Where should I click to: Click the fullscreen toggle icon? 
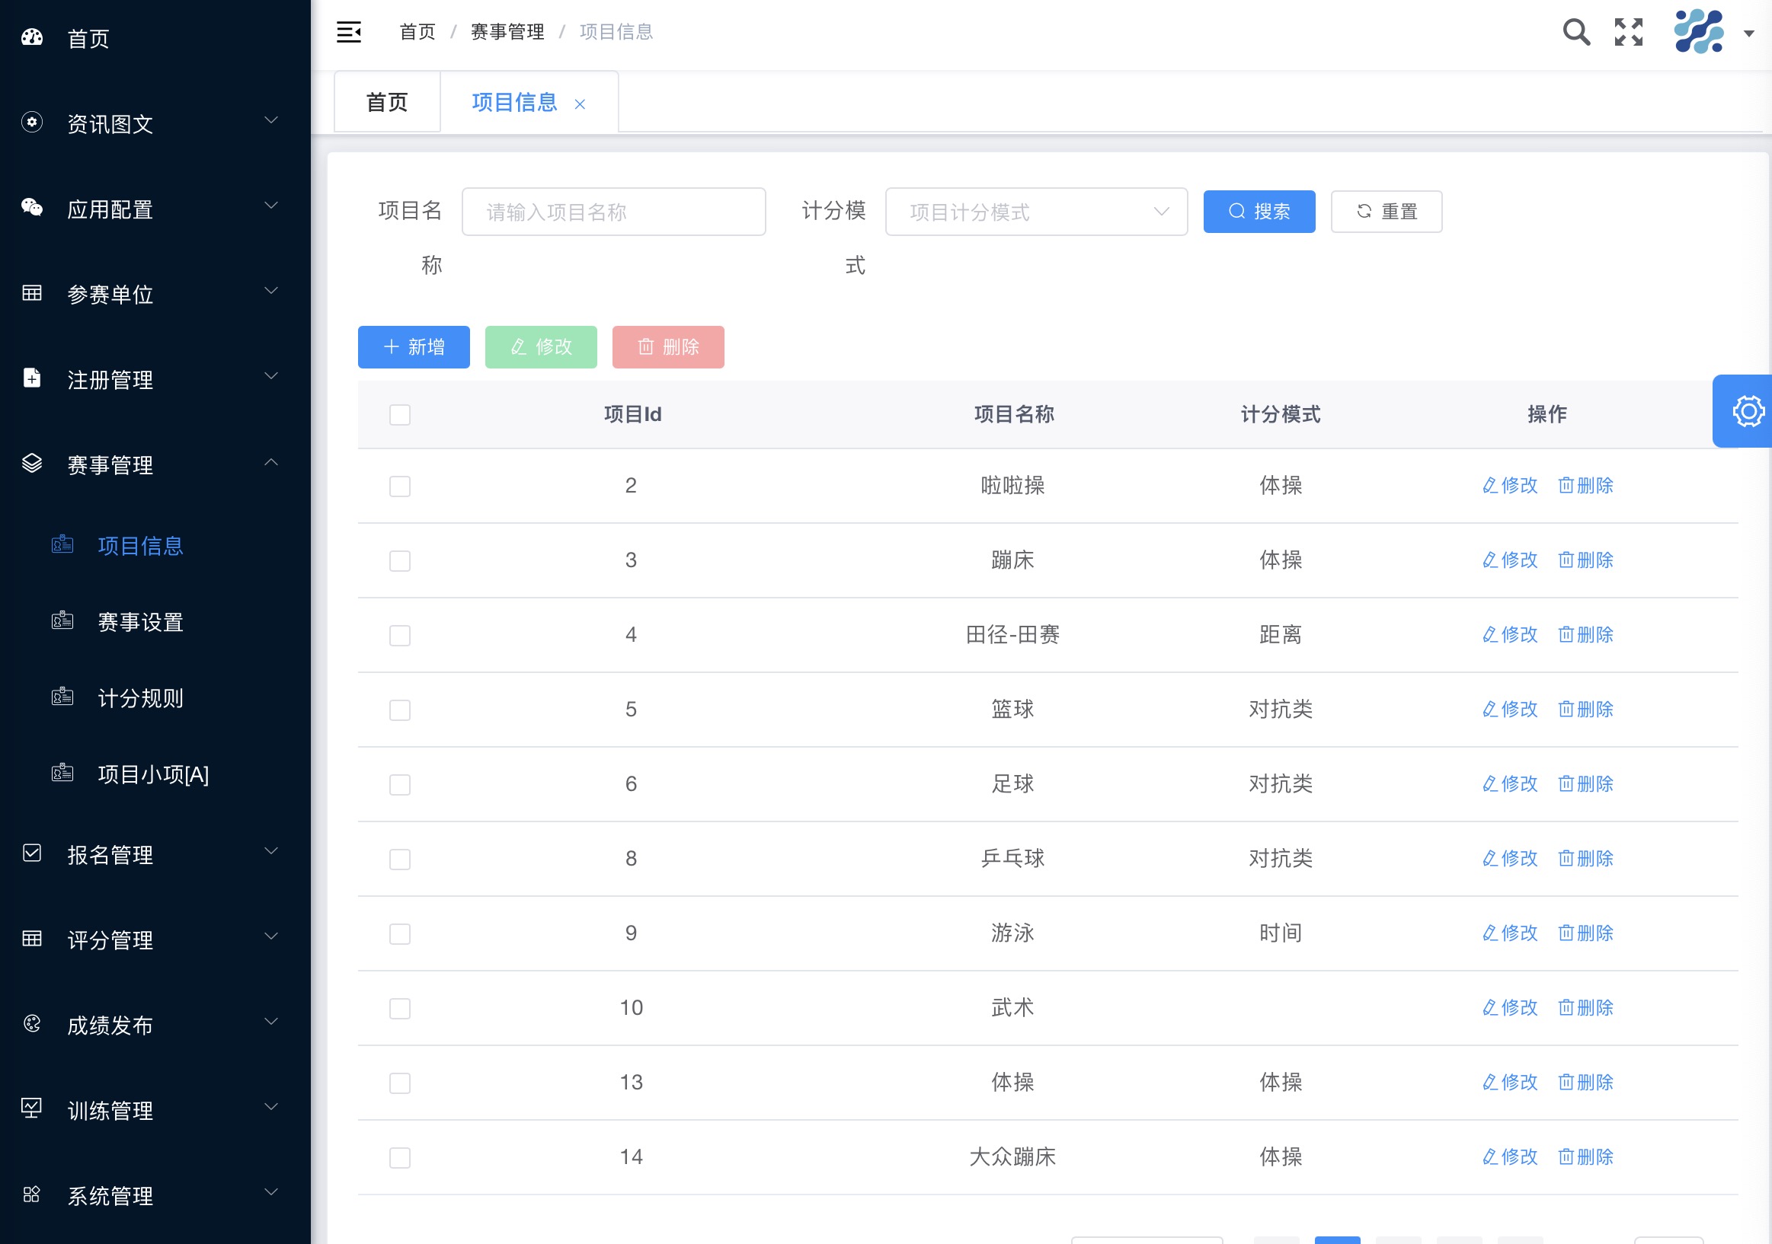[x=1629, y=32]
